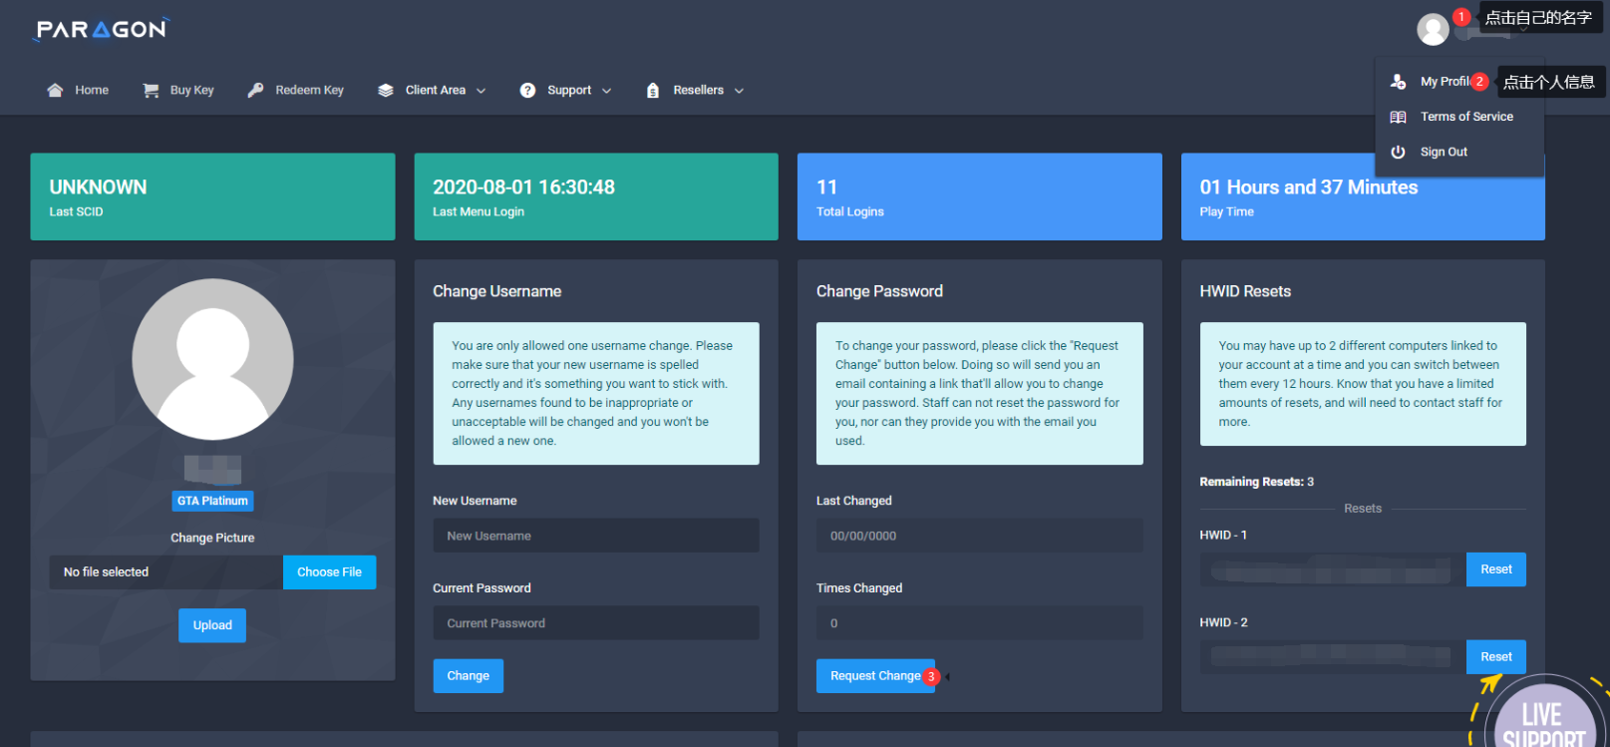1610x747 pixels.
Task: Click the Change Picture label
Action: 212,538
